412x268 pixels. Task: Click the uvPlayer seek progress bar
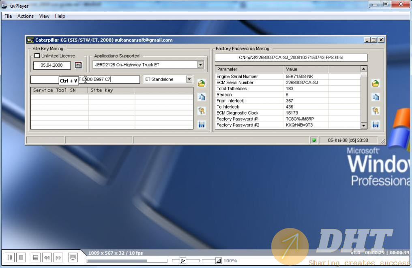click(x=127, y=261)
